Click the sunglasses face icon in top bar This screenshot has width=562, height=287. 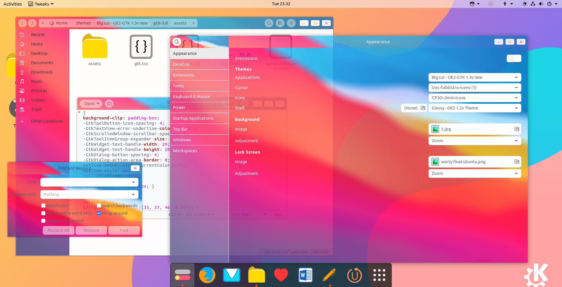click(x=472, y=4)
